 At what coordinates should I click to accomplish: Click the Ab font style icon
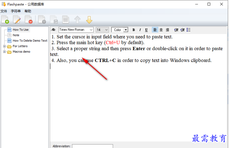[x=53, y=30]
